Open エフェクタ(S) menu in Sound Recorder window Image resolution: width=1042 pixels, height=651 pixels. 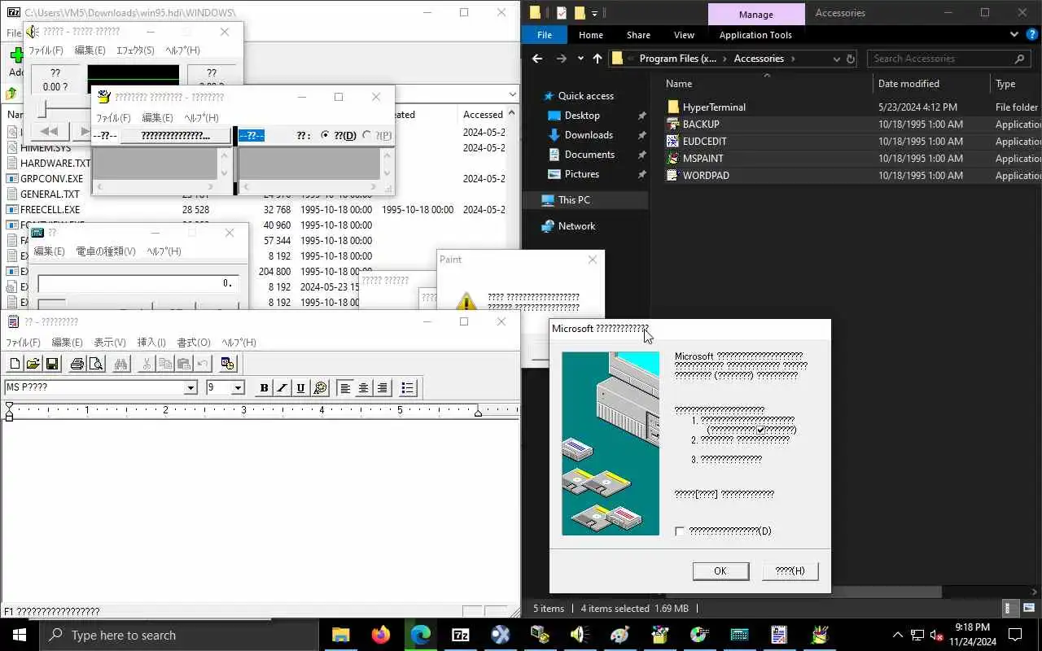[x=135, y=50]
